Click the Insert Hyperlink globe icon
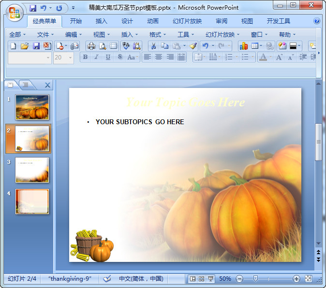The width and height of the screenshot is (326, 288). 270,46
